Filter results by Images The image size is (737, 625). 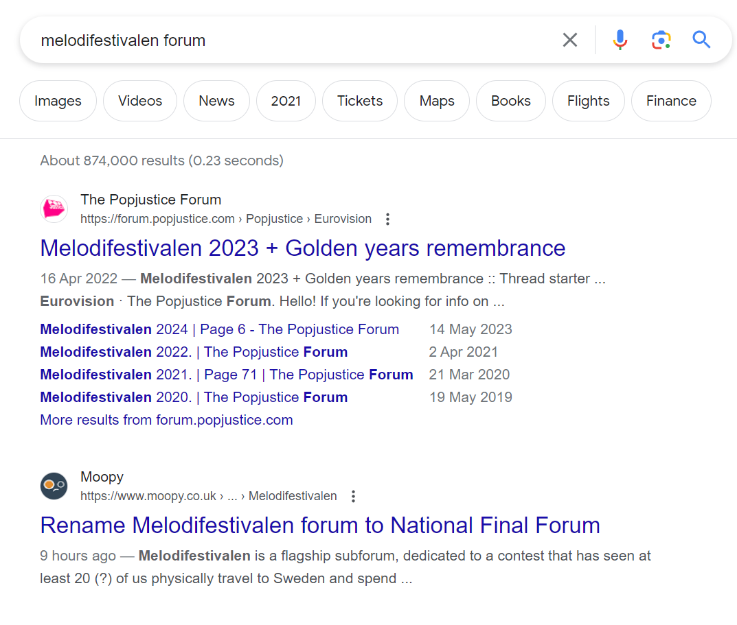click(58, 101)
